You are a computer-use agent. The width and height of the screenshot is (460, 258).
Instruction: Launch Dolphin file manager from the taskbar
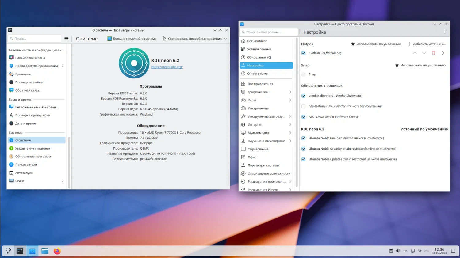point(45,251)
